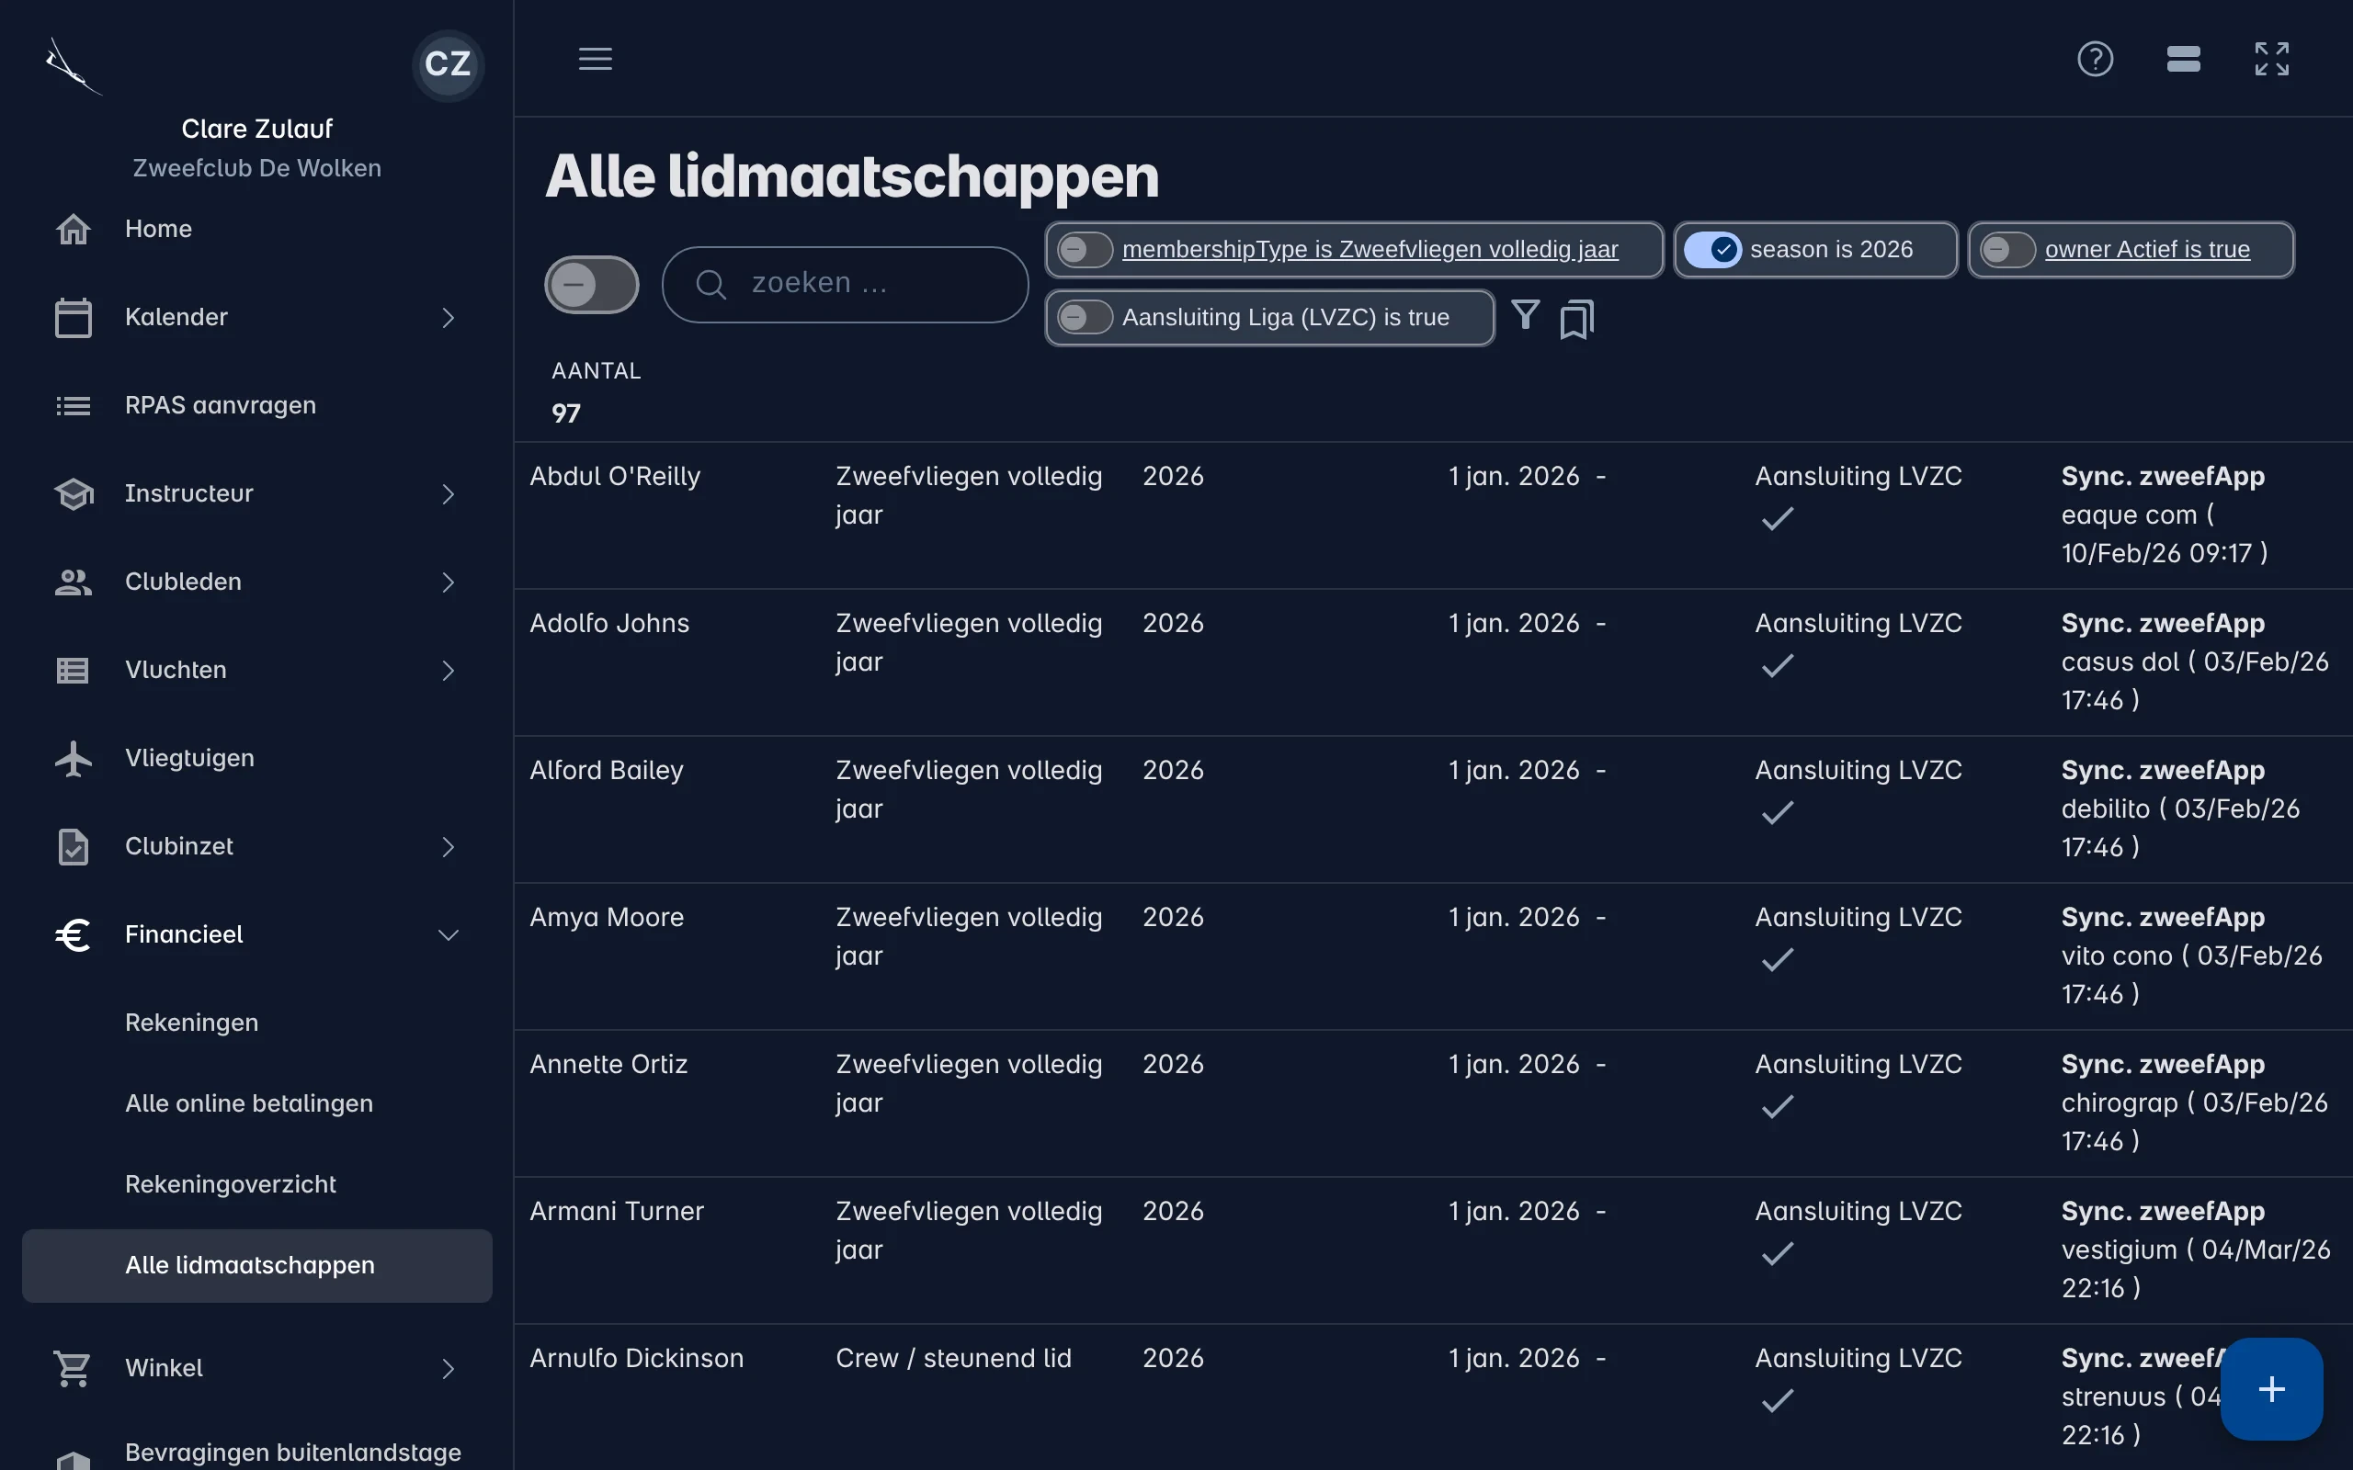This screenshot has width=2353, height=1470.
Task: Open the funnel filter icon
Action: coord(1525,315)
